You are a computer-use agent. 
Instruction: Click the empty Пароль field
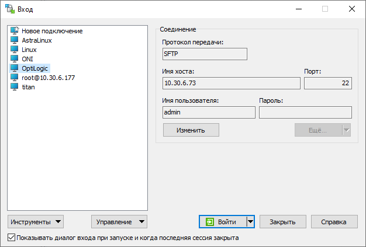click(305, 112)
